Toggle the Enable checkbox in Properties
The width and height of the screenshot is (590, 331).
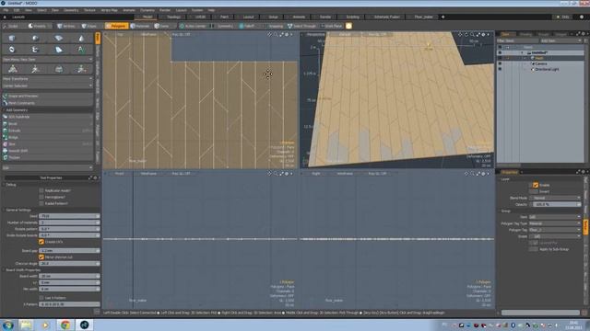coord(535,185)
